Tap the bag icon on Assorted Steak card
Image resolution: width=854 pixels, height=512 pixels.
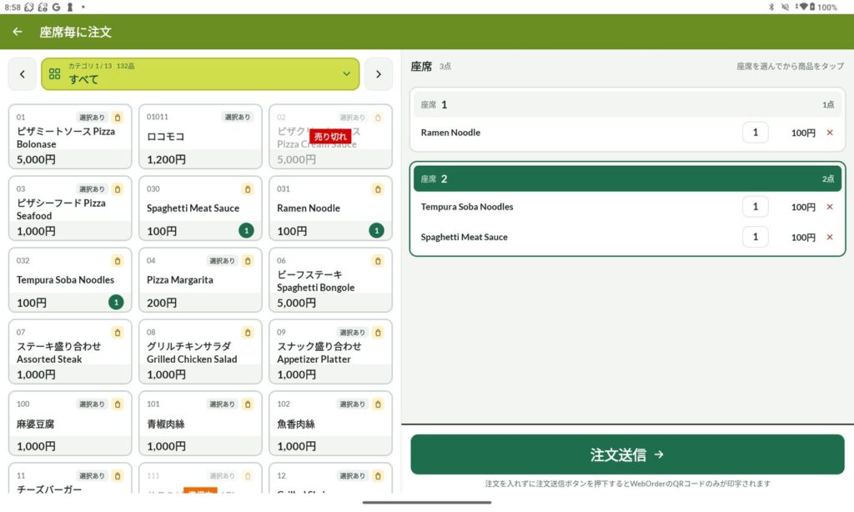point(118,332)
